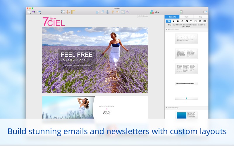This screenshot has height=146, width=234.
Task: Select the layout blocks category icon in Contents
Action: pos(168,21)
